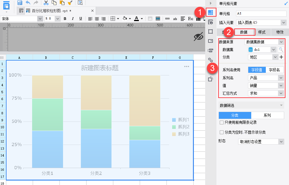
Task: Click the Cut scissors icon
Action: [x=46, y=3]
